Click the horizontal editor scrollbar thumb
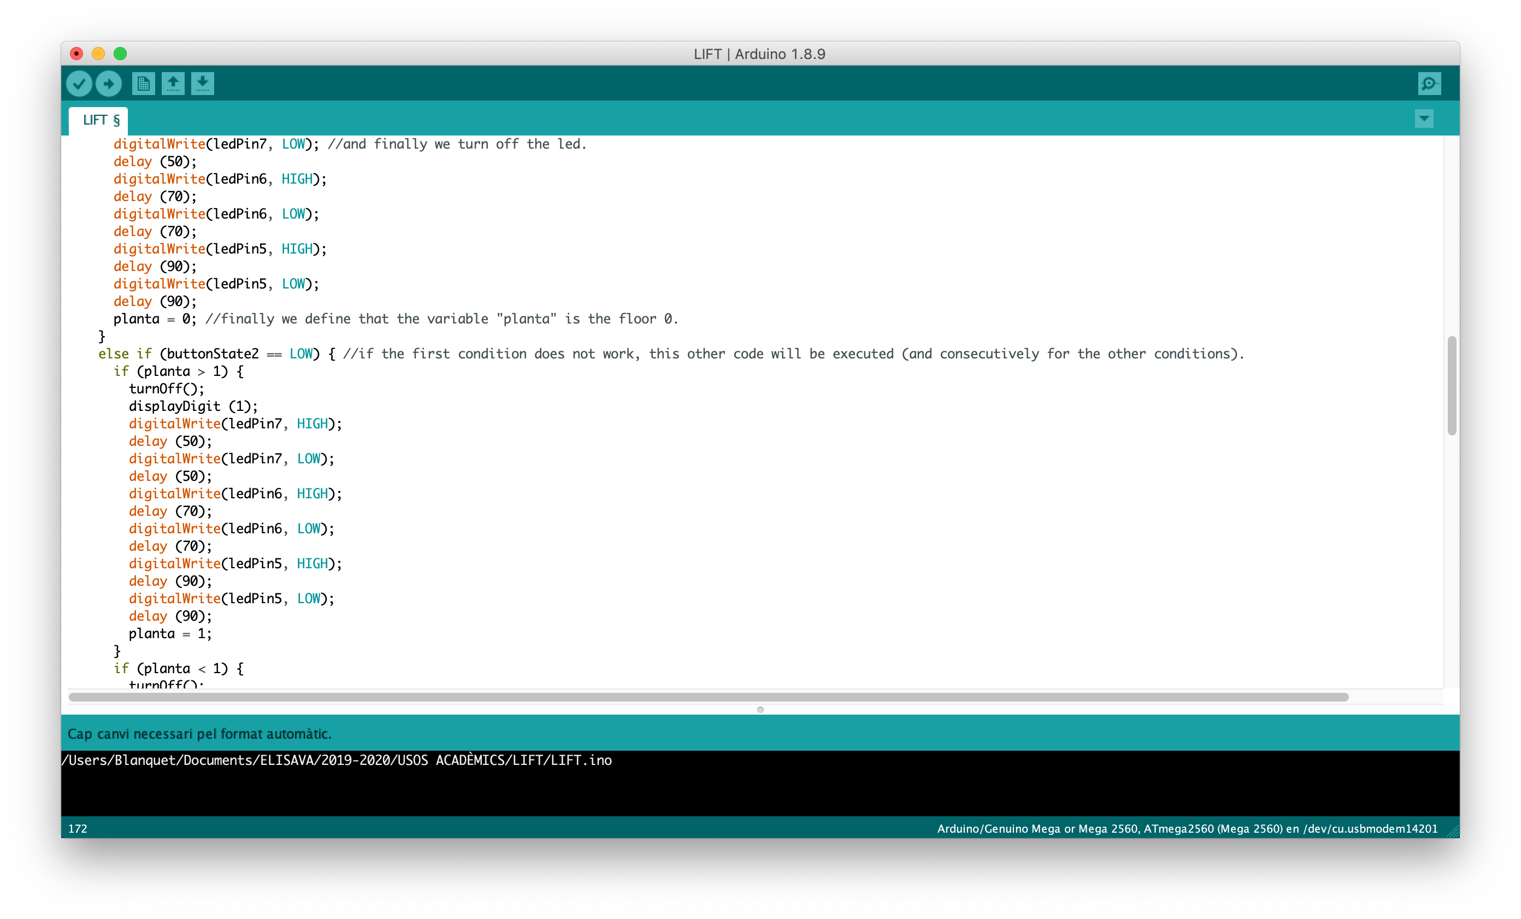This screenshot has height=919, width=1521. click(x=709, y=697)
